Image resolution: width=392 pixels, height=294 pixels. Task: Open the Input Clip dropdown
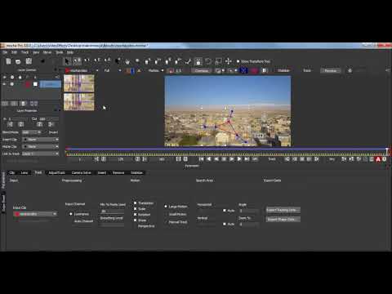coord(35,214)
